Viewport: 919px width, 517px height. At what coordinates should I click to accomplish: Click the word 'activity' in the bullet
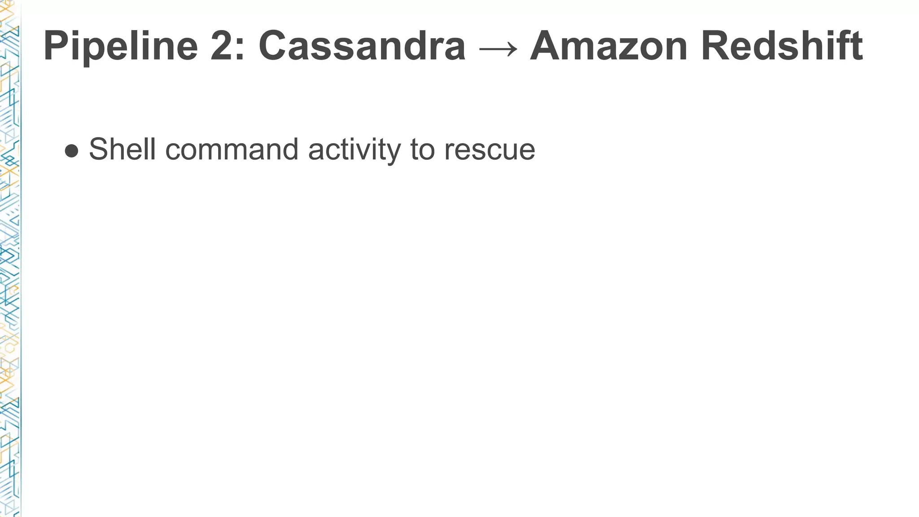click(x=354, y=150)
